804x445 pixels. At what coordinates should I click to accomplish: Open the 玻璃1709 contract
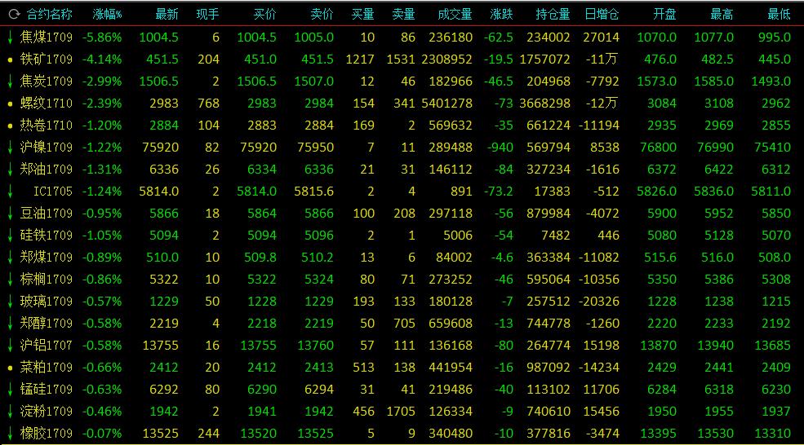(47, 301)
